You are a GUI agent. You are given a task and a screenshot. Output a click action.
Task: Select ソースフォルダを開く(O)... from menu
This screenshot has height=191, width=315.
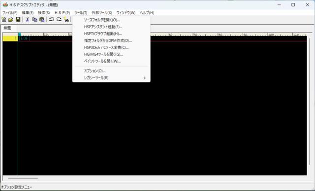coord(111,20)
